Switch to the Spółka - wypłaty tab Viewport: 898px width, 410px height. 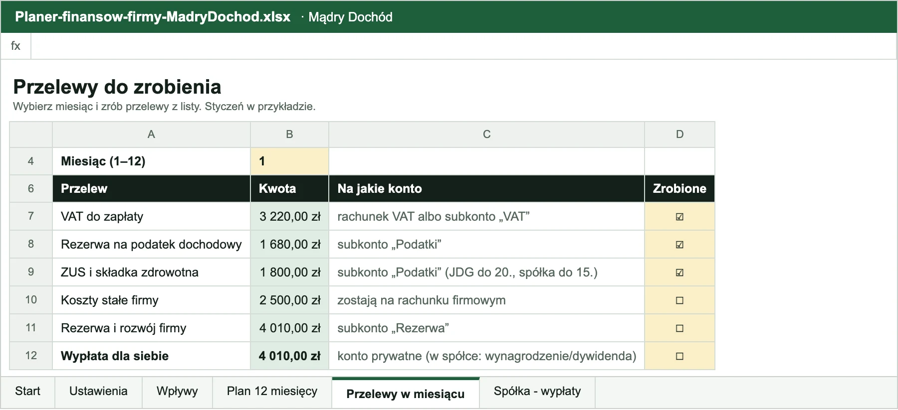point(537,392)
